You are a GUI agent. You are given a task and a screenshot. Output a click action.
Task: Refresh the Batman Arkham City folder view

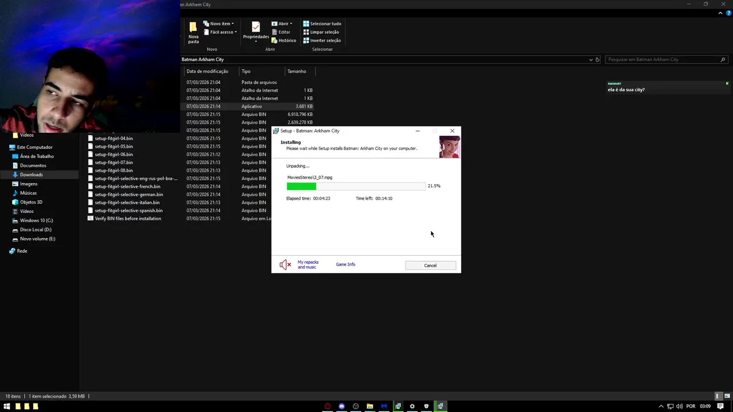[597, 60]
